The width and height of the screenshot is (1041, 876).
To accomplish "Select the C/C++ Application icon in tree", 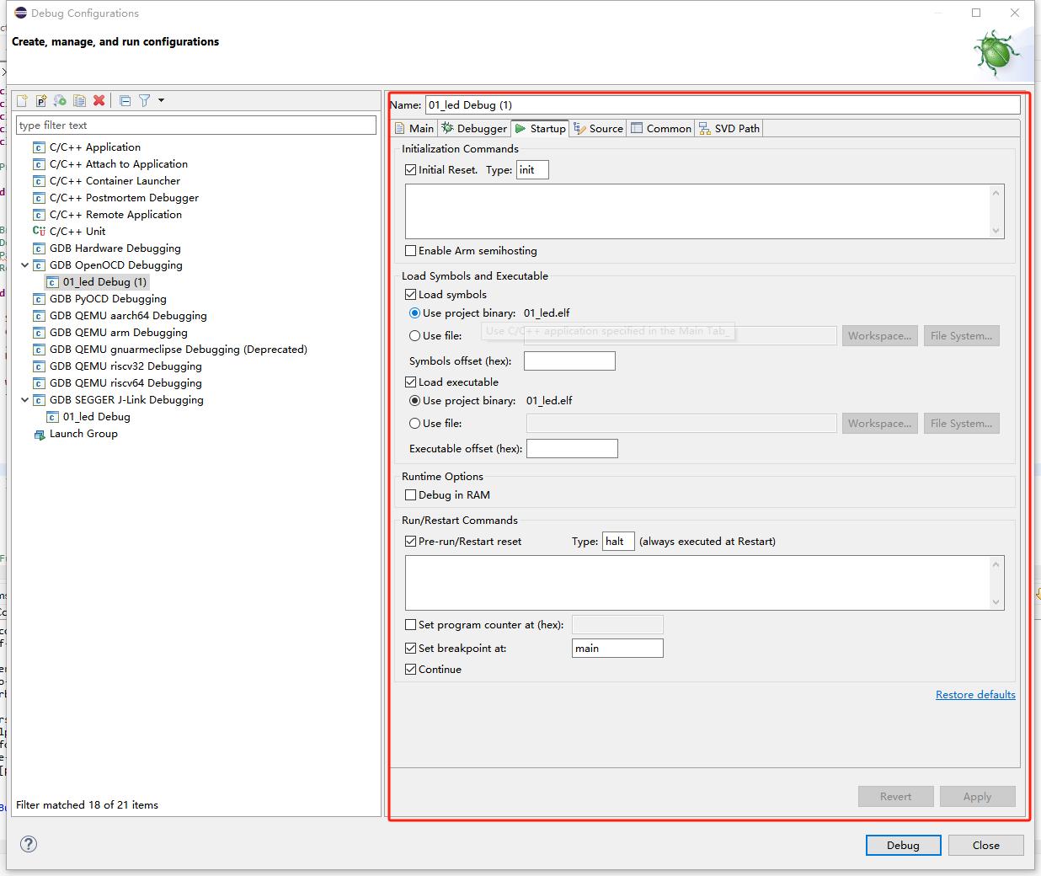I will click(39, 147).
